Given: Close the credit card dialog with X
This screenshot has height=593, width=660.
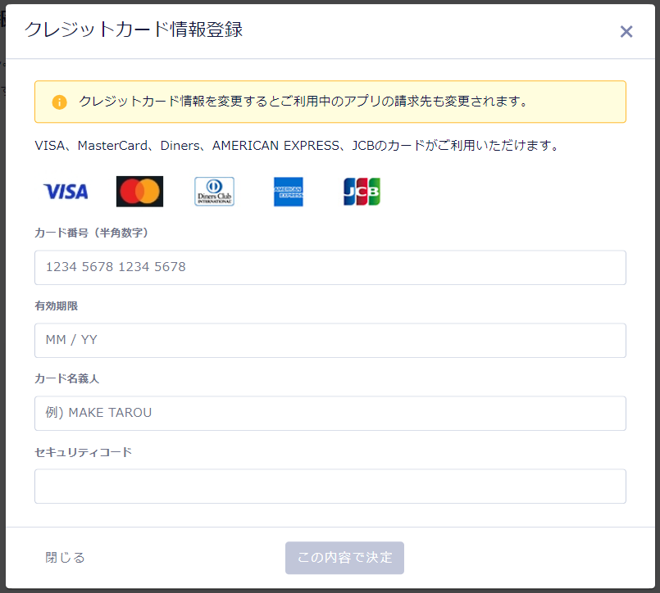Looking at the screenshot, I should point(626,32).
